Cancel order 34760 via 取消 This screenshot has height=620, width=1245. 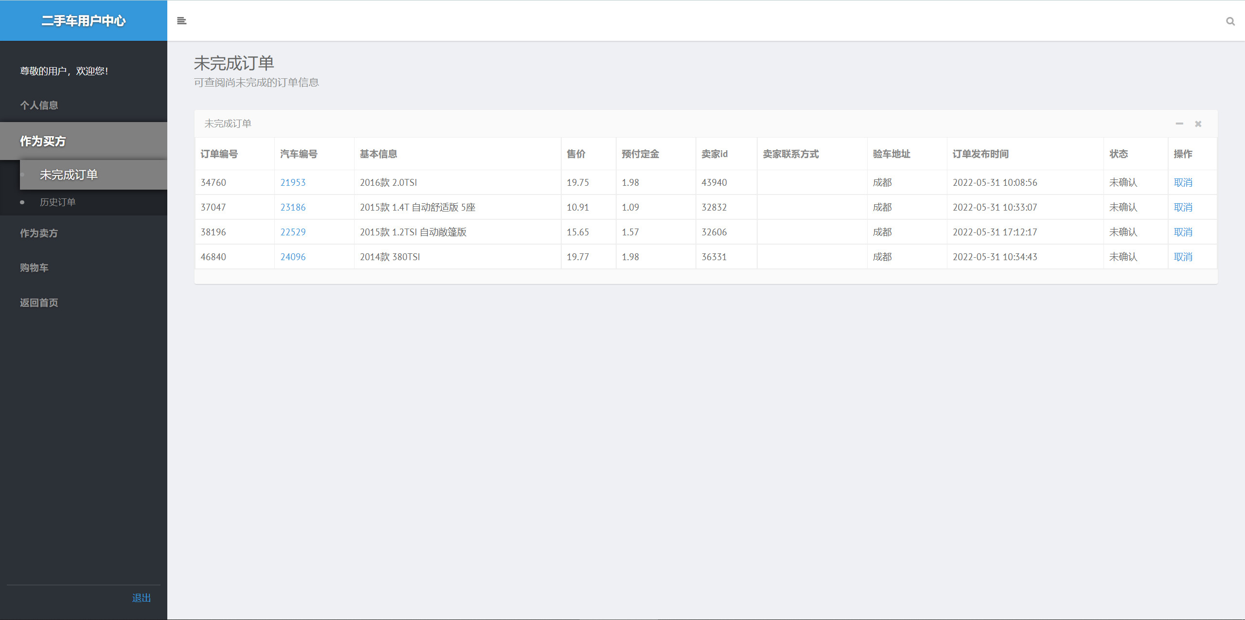pos(1183,182)
